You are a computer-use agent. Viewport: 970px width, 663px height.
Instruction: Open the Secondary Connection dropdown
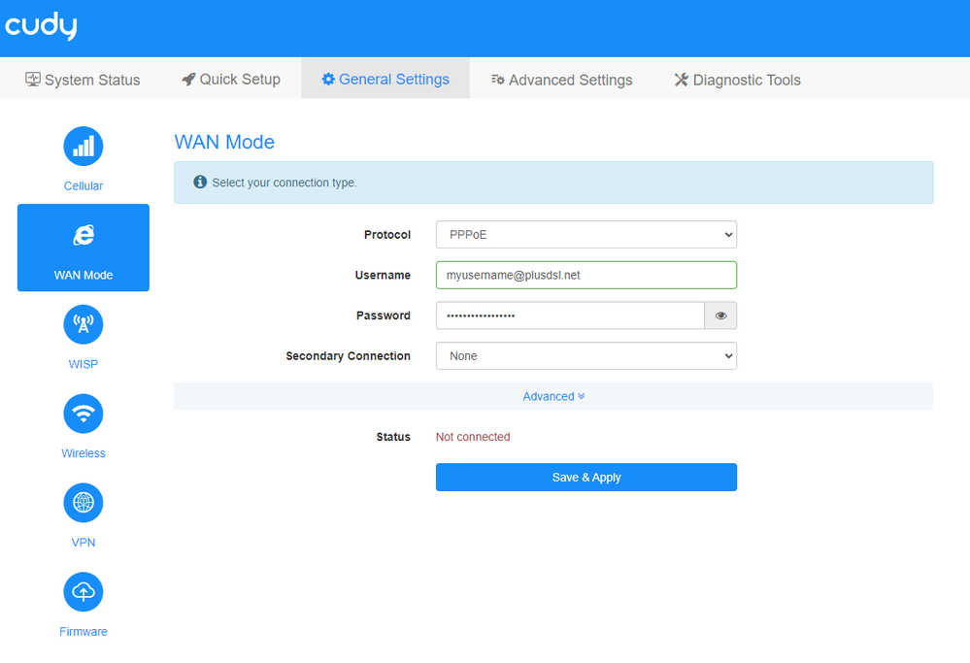click(x=585, y=356)
